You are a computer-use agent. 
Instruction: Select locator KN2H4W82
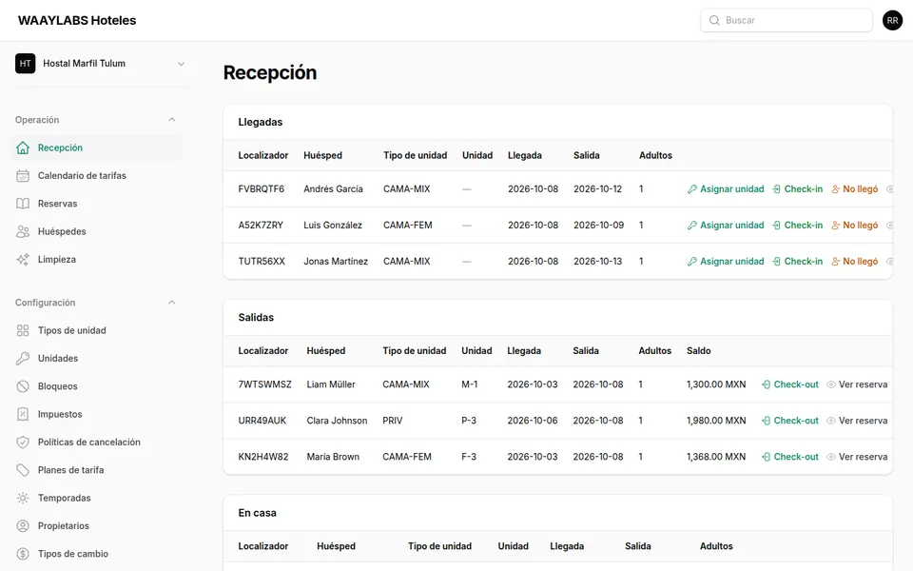[263, 457]
